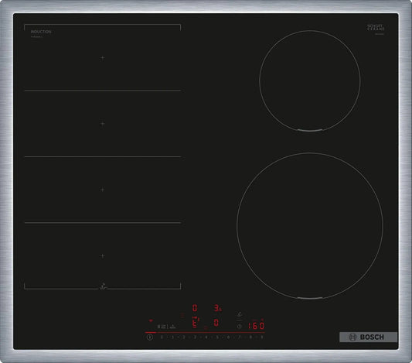The height and width of the screenshot is (363, 412).
Task: Tap the pan symbol at flex zone bottom edge
Action: (x=104, y=286)
